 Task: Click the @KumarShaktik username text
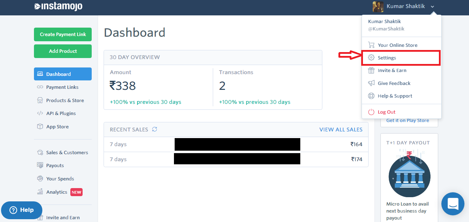[386, 29]
